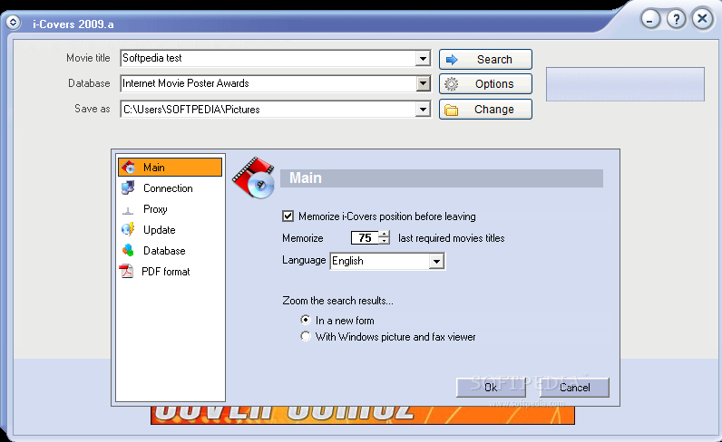Open the Language dropdown

pyautogui.click(x=436, y=261)
